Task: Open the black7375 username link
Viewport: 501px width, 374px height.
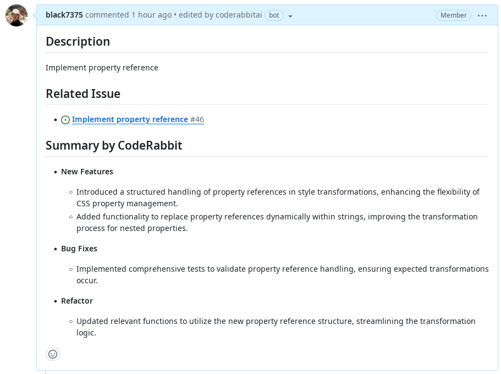Action: pos(64,15)
